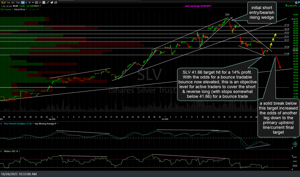This screenshot has height=177, width=300.
Task: Click the share arrow icon
Action: point(55,2)
